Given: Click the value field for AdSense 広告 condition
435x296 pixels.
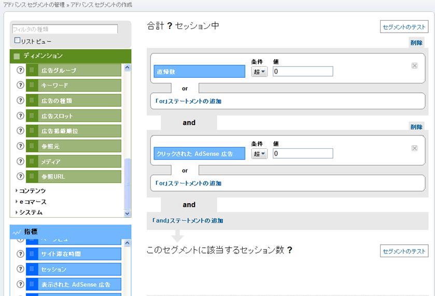Looking at the screenshot, I should click(x=303, y=153).
